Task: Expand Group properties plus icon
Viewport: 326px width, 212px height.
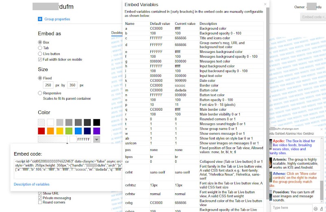Action: coord(40,19)
